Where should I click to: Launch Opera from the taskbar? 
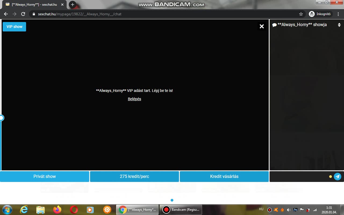[74, 210]
